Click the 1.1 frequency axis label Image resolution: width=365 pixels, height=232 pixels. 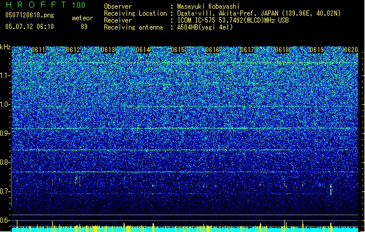coord(5,75)
